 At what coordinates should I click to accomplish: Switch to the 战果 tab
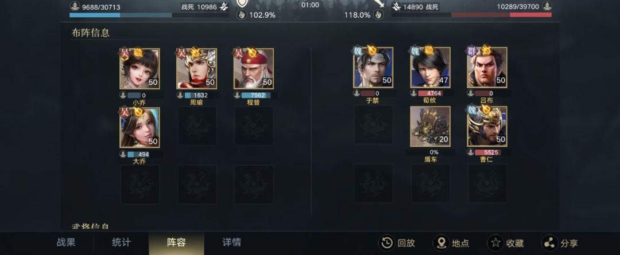pos(66,242)
